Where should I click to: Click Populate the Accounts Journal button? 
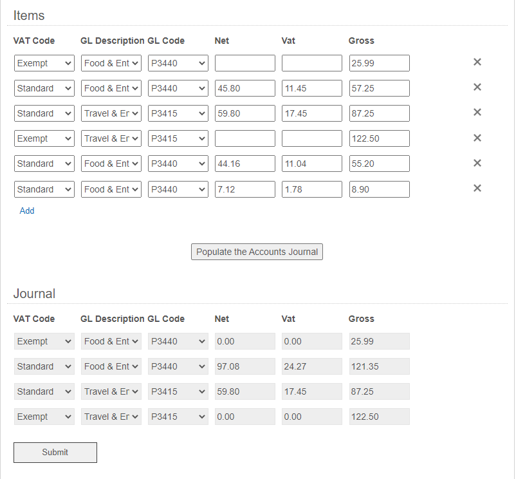[257, 252]
